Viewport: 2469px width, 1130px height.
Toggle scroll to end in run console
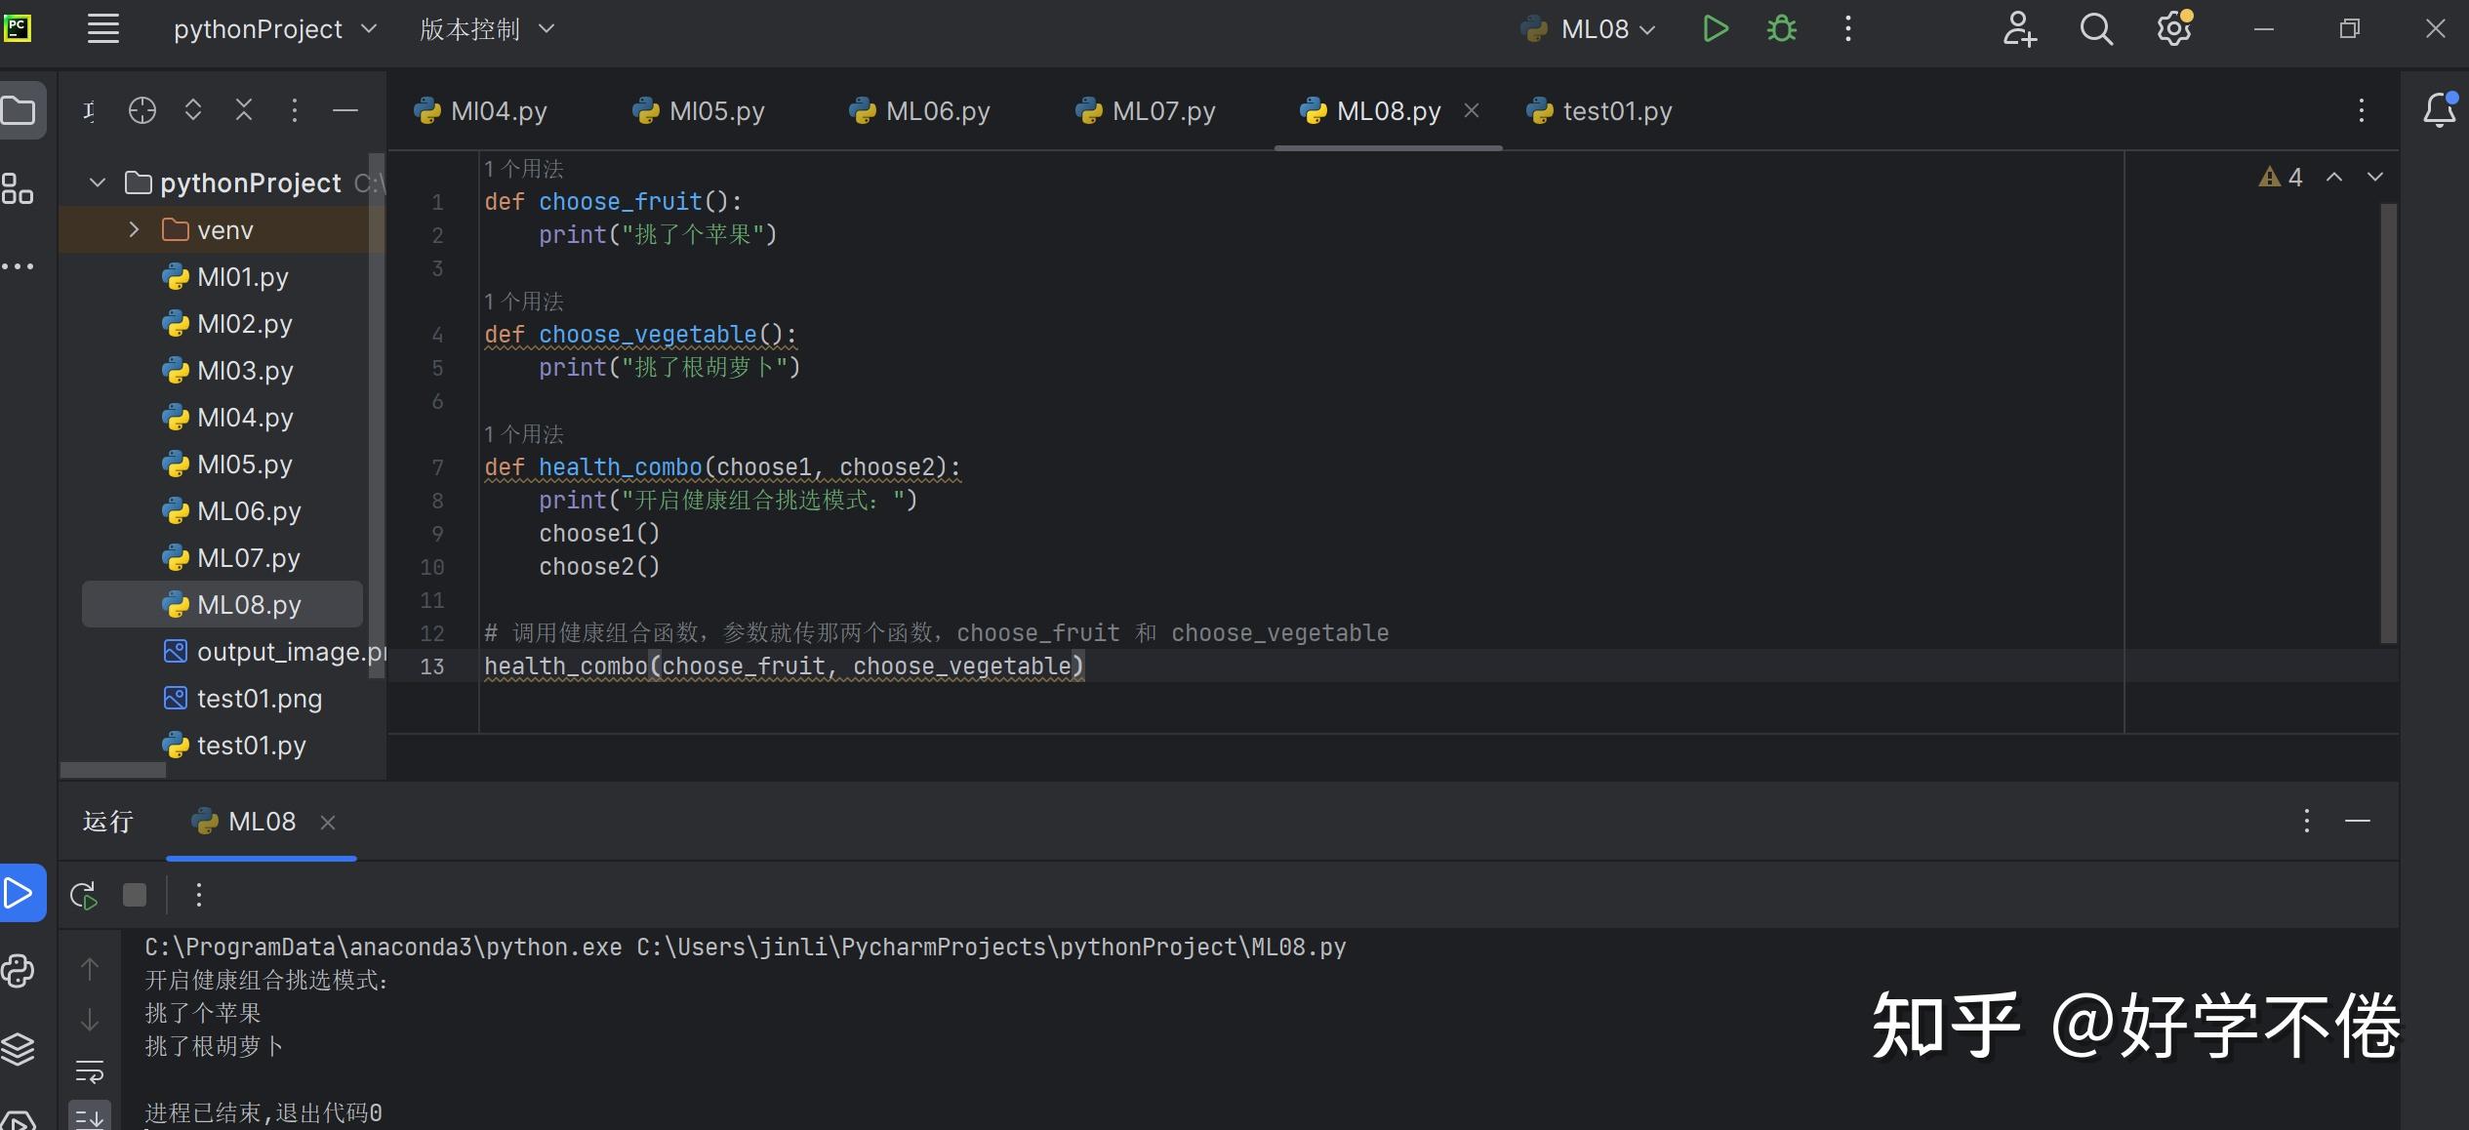[90, 1116]
